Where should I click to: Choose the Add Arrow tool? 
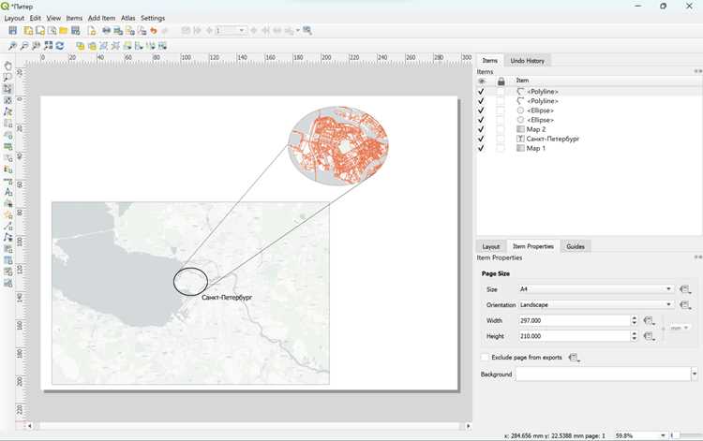[x=7, y=227]
